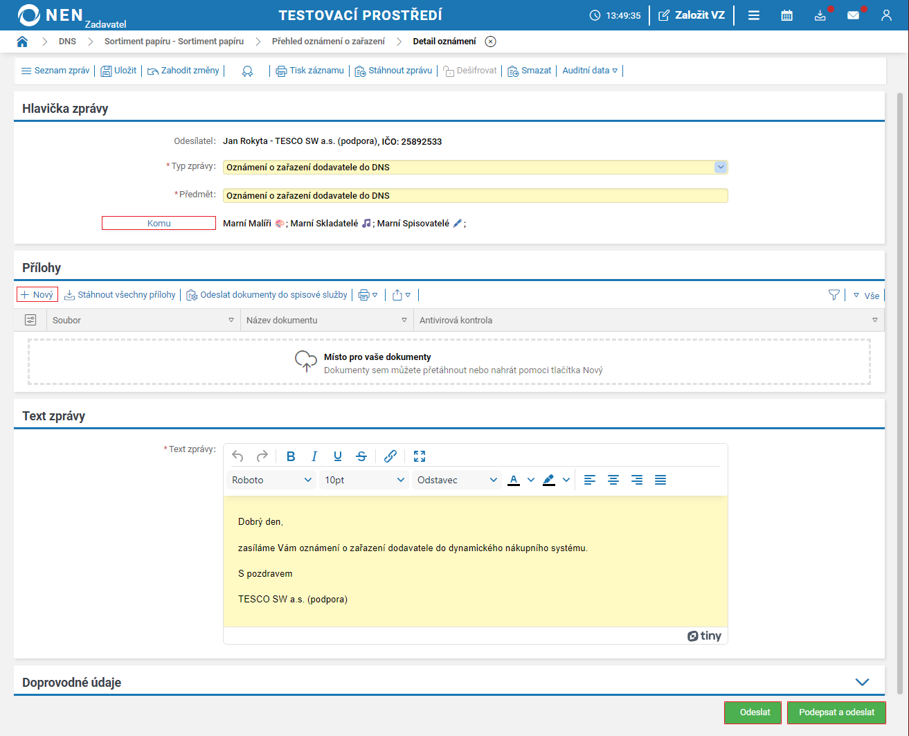
Task: Open the hamburger menu icon
Action: (754, 15)
